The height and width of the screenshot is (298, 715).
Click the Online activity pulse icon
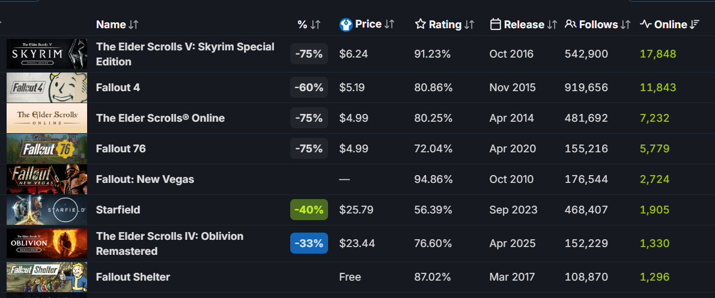(x=646, y=25)
